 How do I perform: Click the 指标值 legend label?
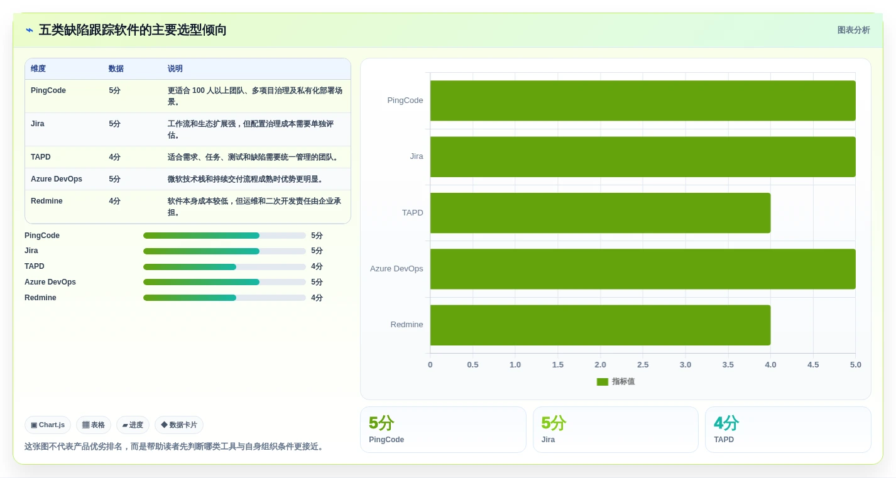point(623,382)
